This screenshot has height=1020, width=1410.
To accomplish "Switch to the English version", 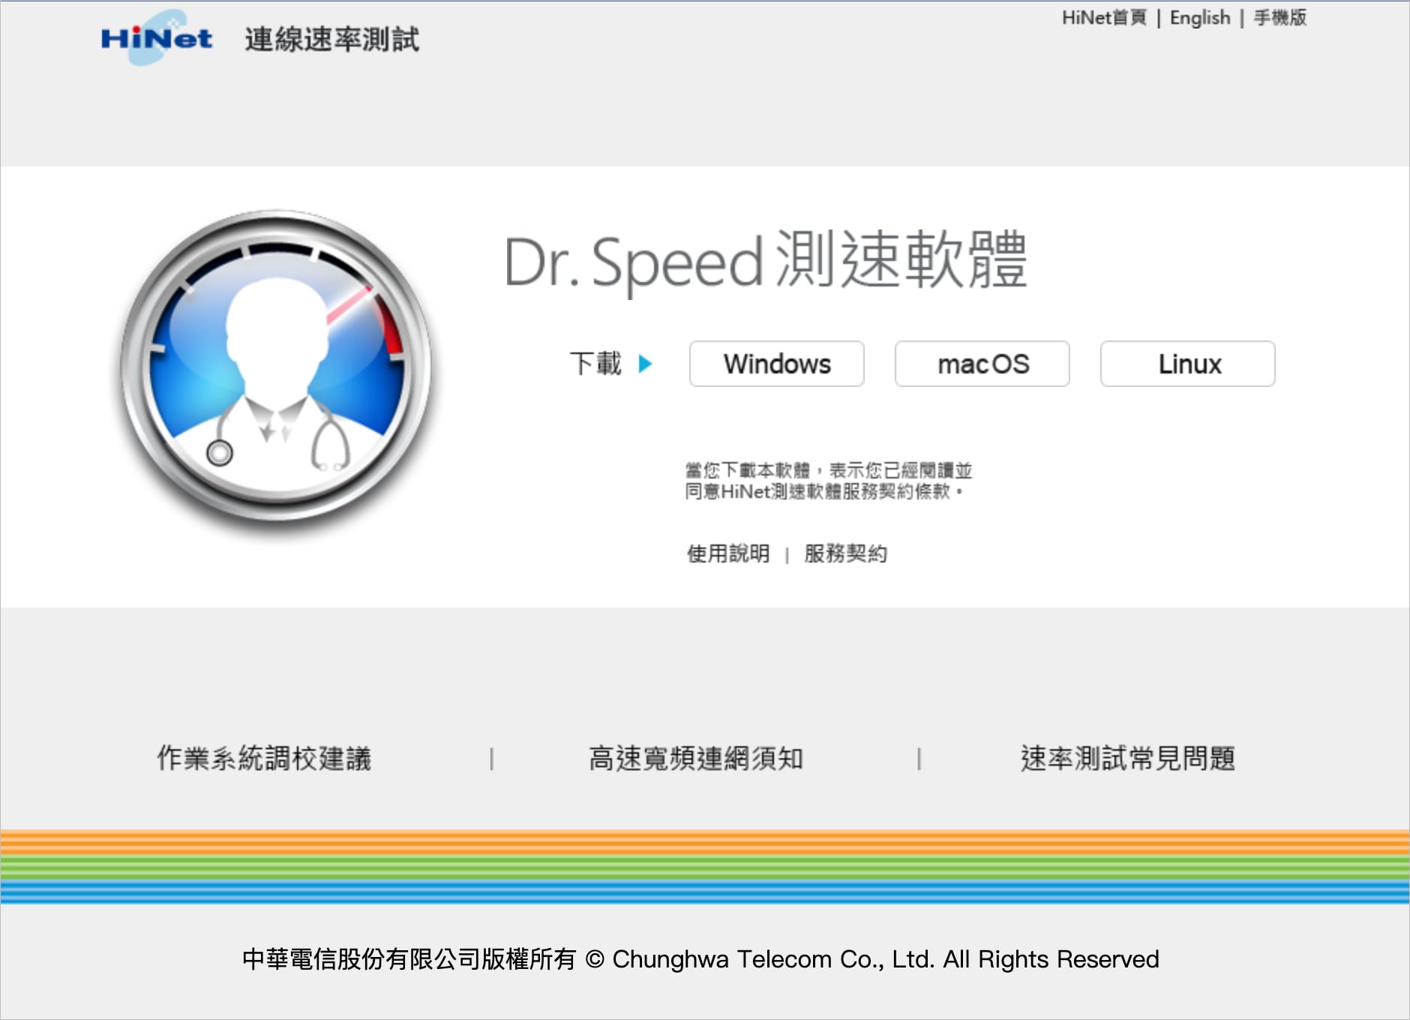I will (1200, 17).
